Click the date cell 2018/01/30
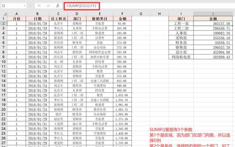The width and height of the screenshot is (235, 147). click(x=37, y=76)
